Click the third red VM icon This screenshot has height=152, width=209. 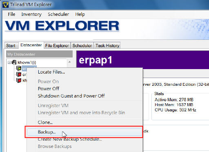tap(19, 80)
